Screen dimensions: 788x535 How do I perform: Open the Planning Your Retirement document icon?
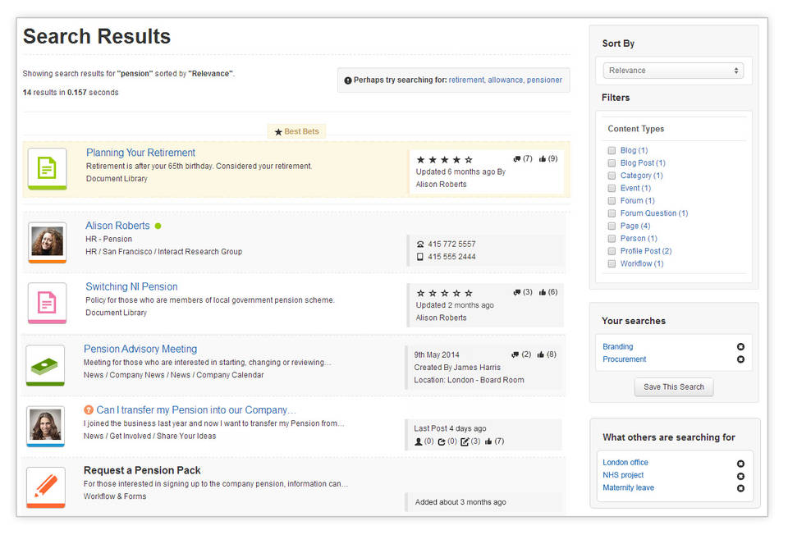point(46,168)
